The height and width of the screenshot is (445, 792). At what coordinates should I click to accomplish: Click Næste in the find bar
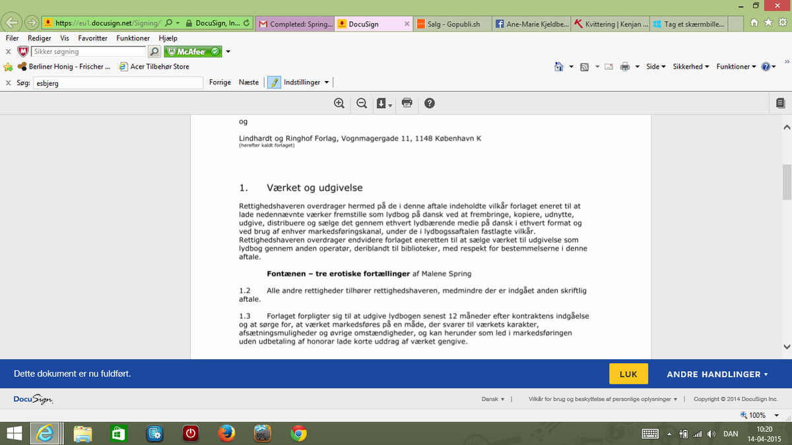click(249, 82)
